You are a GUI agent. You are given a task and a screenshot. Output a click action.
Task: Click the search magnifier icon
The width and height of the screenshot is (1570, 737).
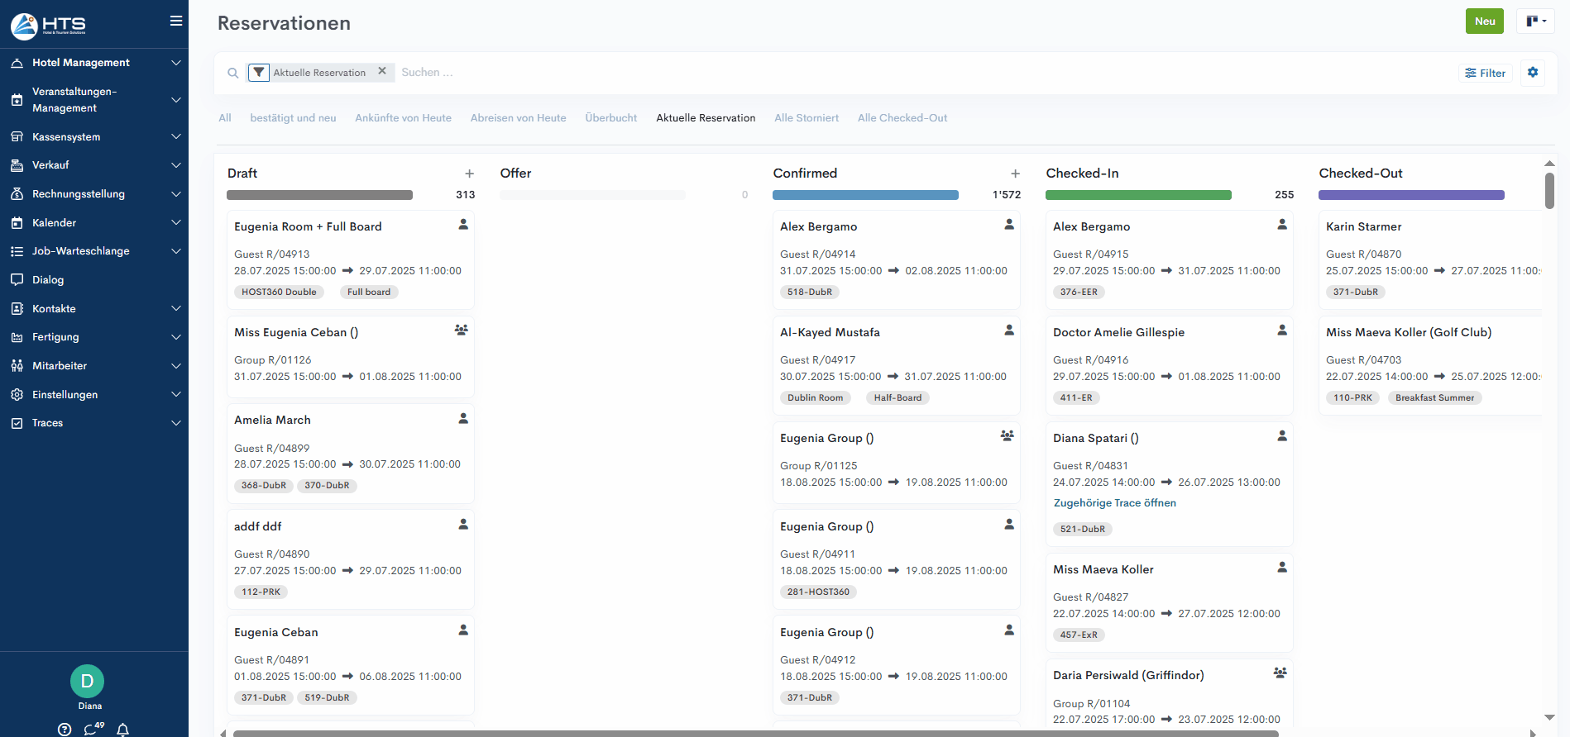coord(233,73)
